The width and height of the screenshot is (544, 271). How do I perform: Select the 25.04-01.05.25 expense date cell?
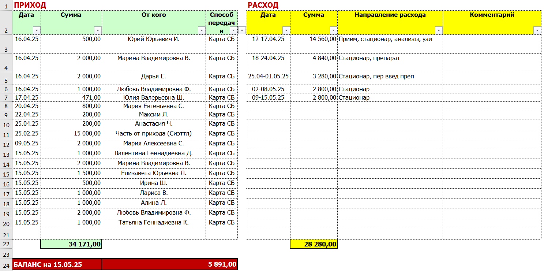(x=268, y=78)
